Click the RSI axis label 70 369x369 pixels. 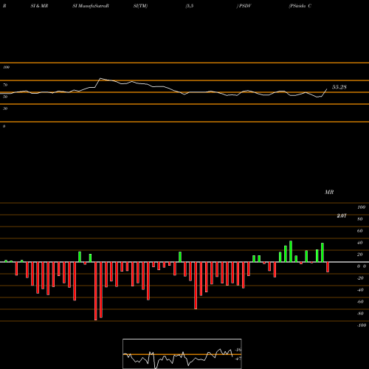pyautogui.click(x=5, y=85)
